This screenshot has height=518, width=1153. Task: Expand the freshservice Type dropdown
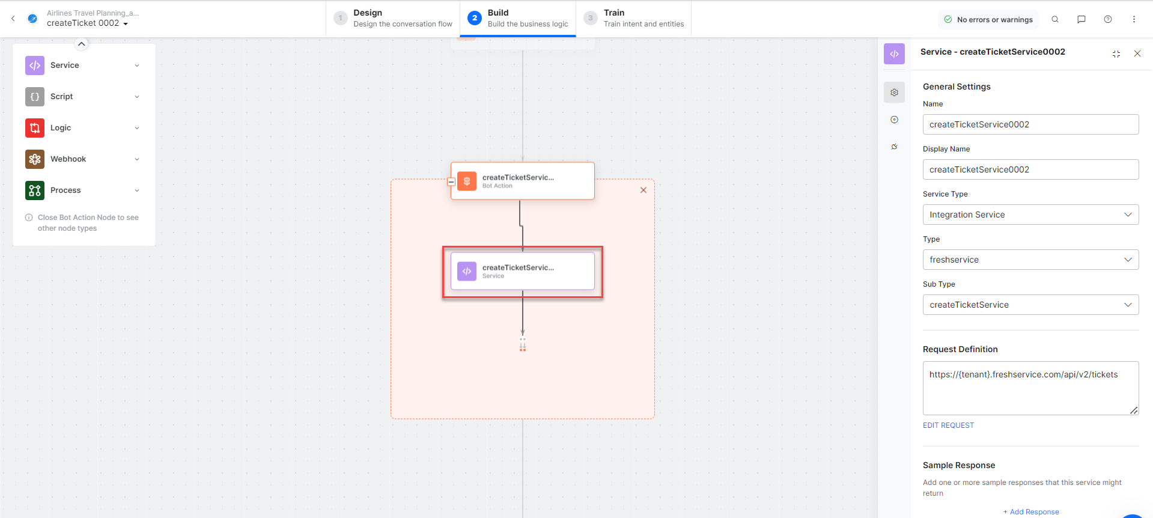coord(1030,260)
